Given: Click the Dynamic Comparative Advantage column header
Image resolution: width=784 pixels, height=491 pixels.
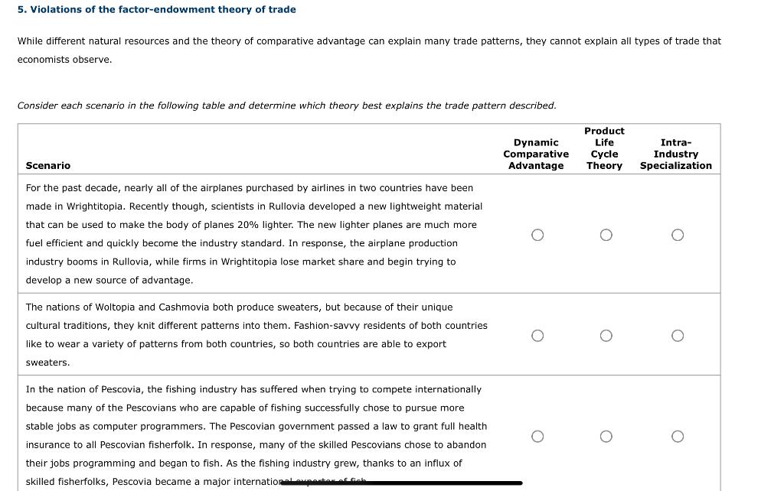Looking at the screenshot, I should coord(536,154).
